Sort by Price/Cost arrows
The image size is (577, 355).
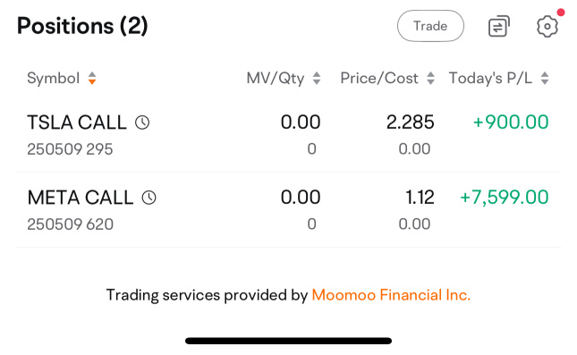pos(430,78)
